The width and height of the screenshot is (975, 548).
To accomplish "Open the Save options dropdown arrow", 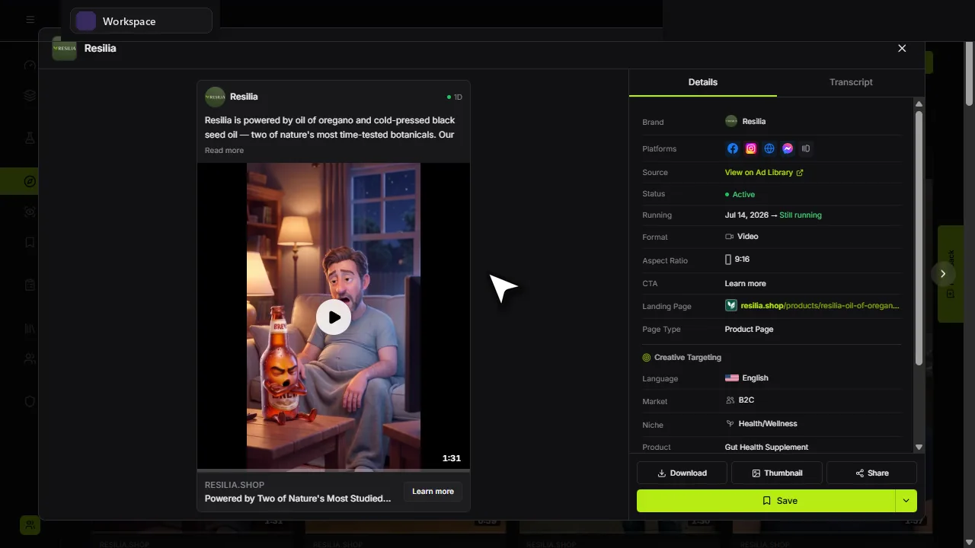I will 906,501.
